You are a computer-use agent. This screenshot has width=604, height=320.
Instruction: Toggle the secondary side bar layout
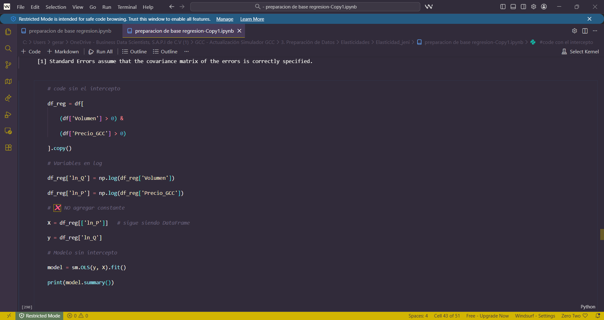pos(523,7)
